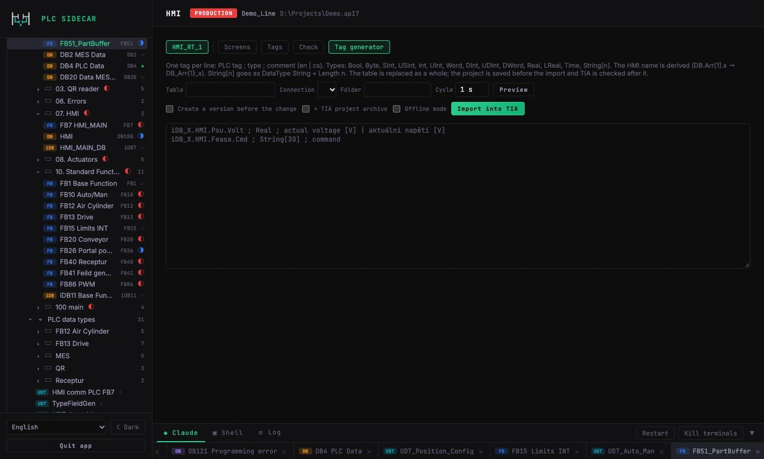
Task: Click the red status icon on FB86 PWM
Action: [x=141, y=284]
